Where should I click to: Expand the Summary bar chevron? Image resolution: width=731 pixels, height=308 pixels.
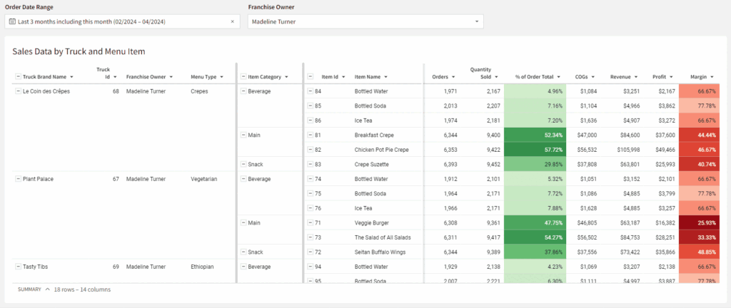tap(47, 289)
